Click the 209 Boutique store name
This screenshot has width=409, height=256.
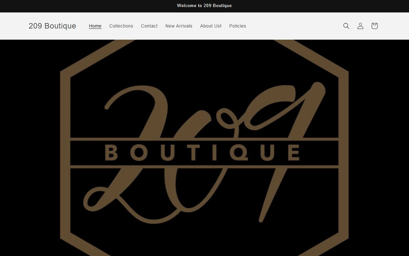[x=52, y=26]
